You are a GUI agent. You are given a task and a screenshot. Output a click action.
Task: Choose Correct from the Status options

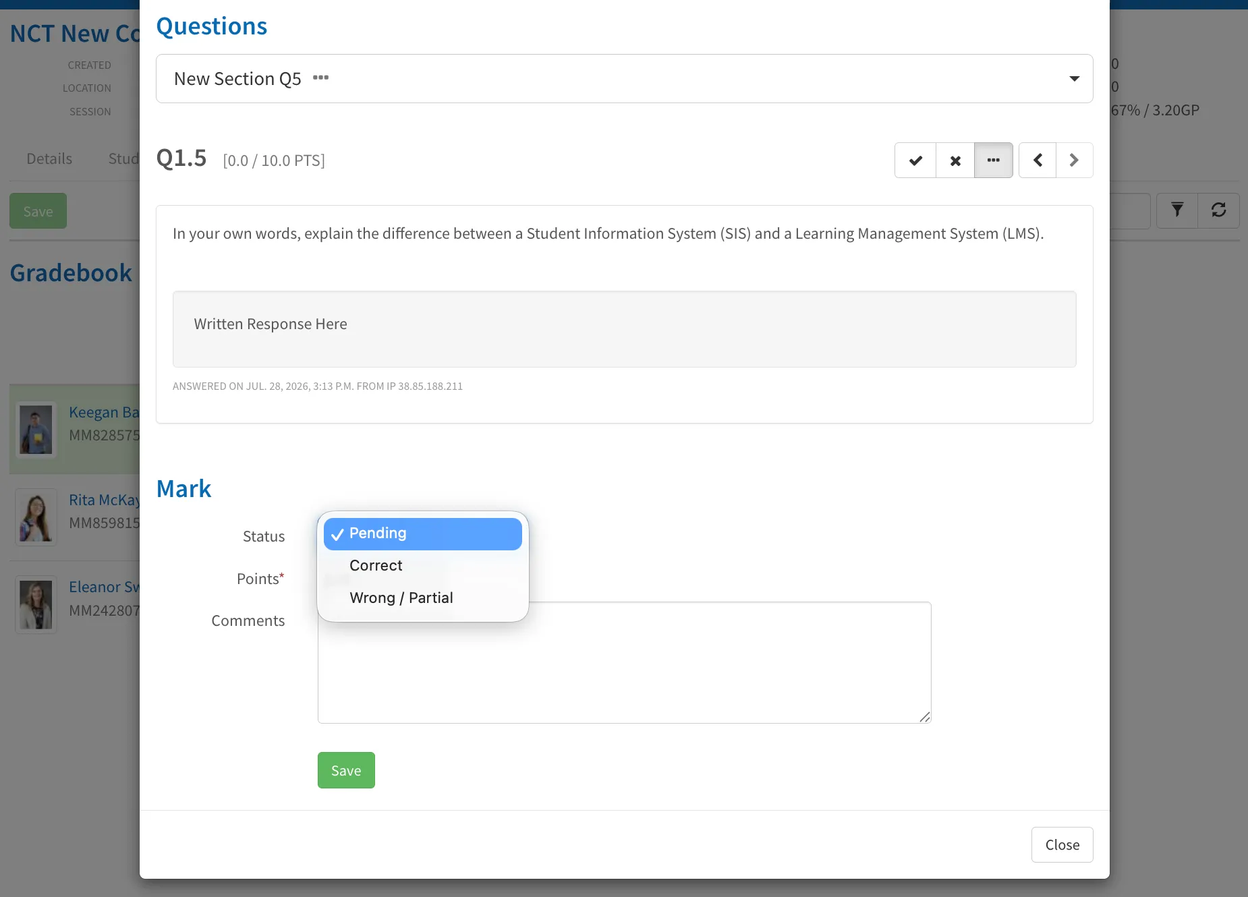tap(423, 566)
